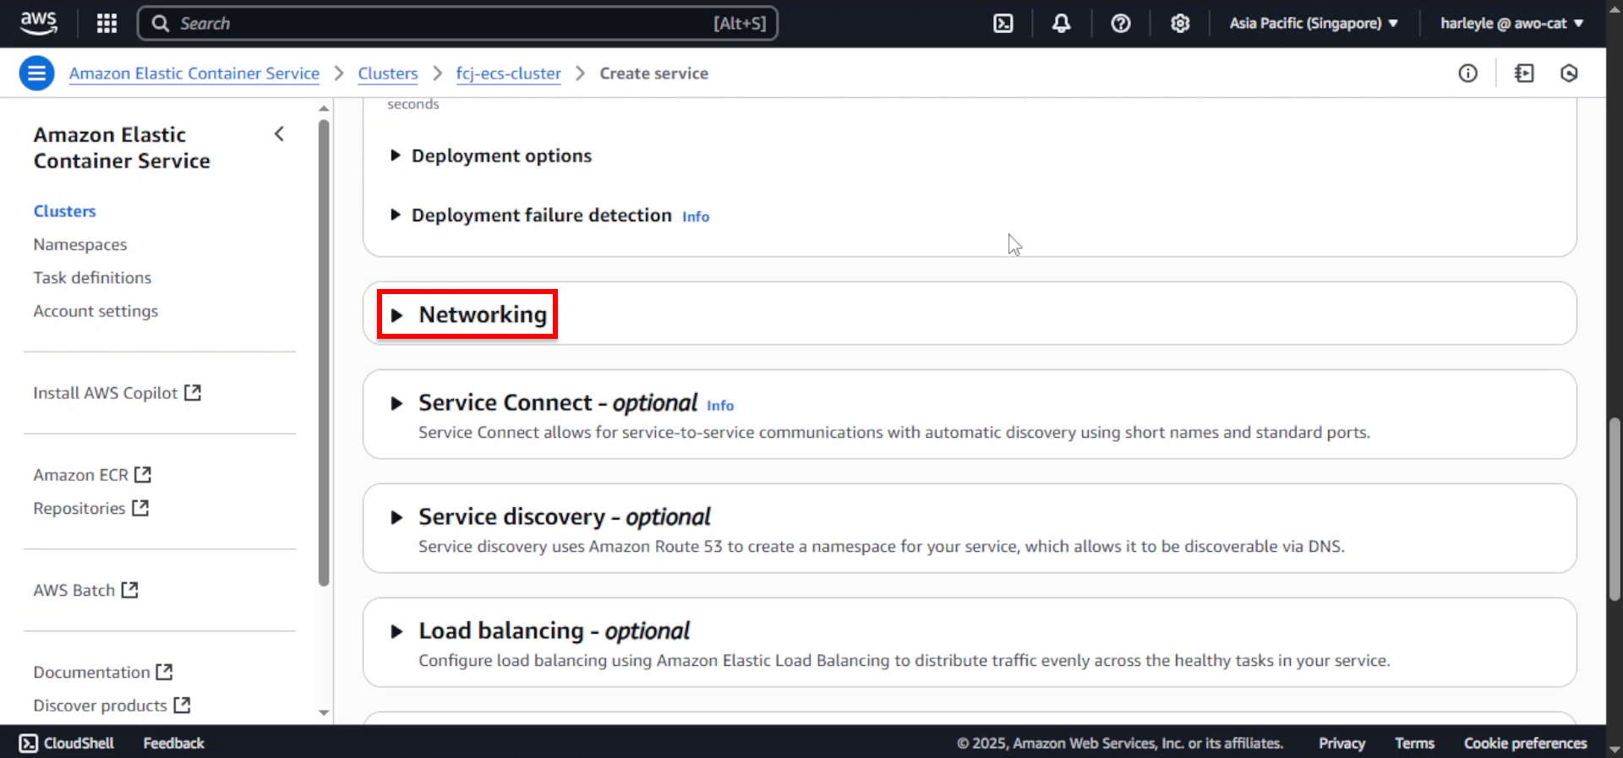Open the Repositories sidebar link

79,508
